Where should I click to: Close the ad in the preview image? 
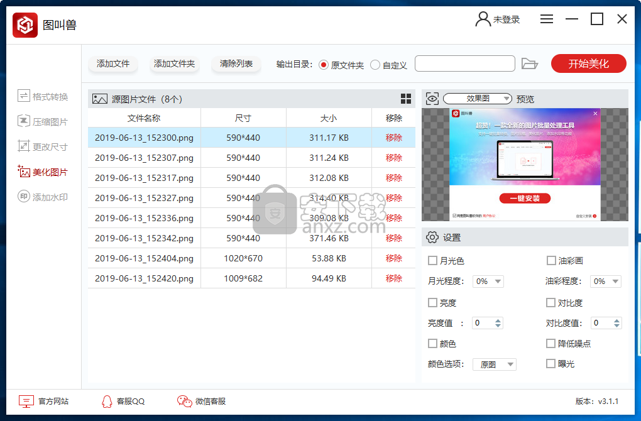pos(595,113)
